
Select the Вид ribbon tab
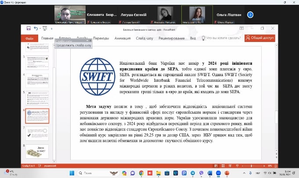(x=193, y=38)
